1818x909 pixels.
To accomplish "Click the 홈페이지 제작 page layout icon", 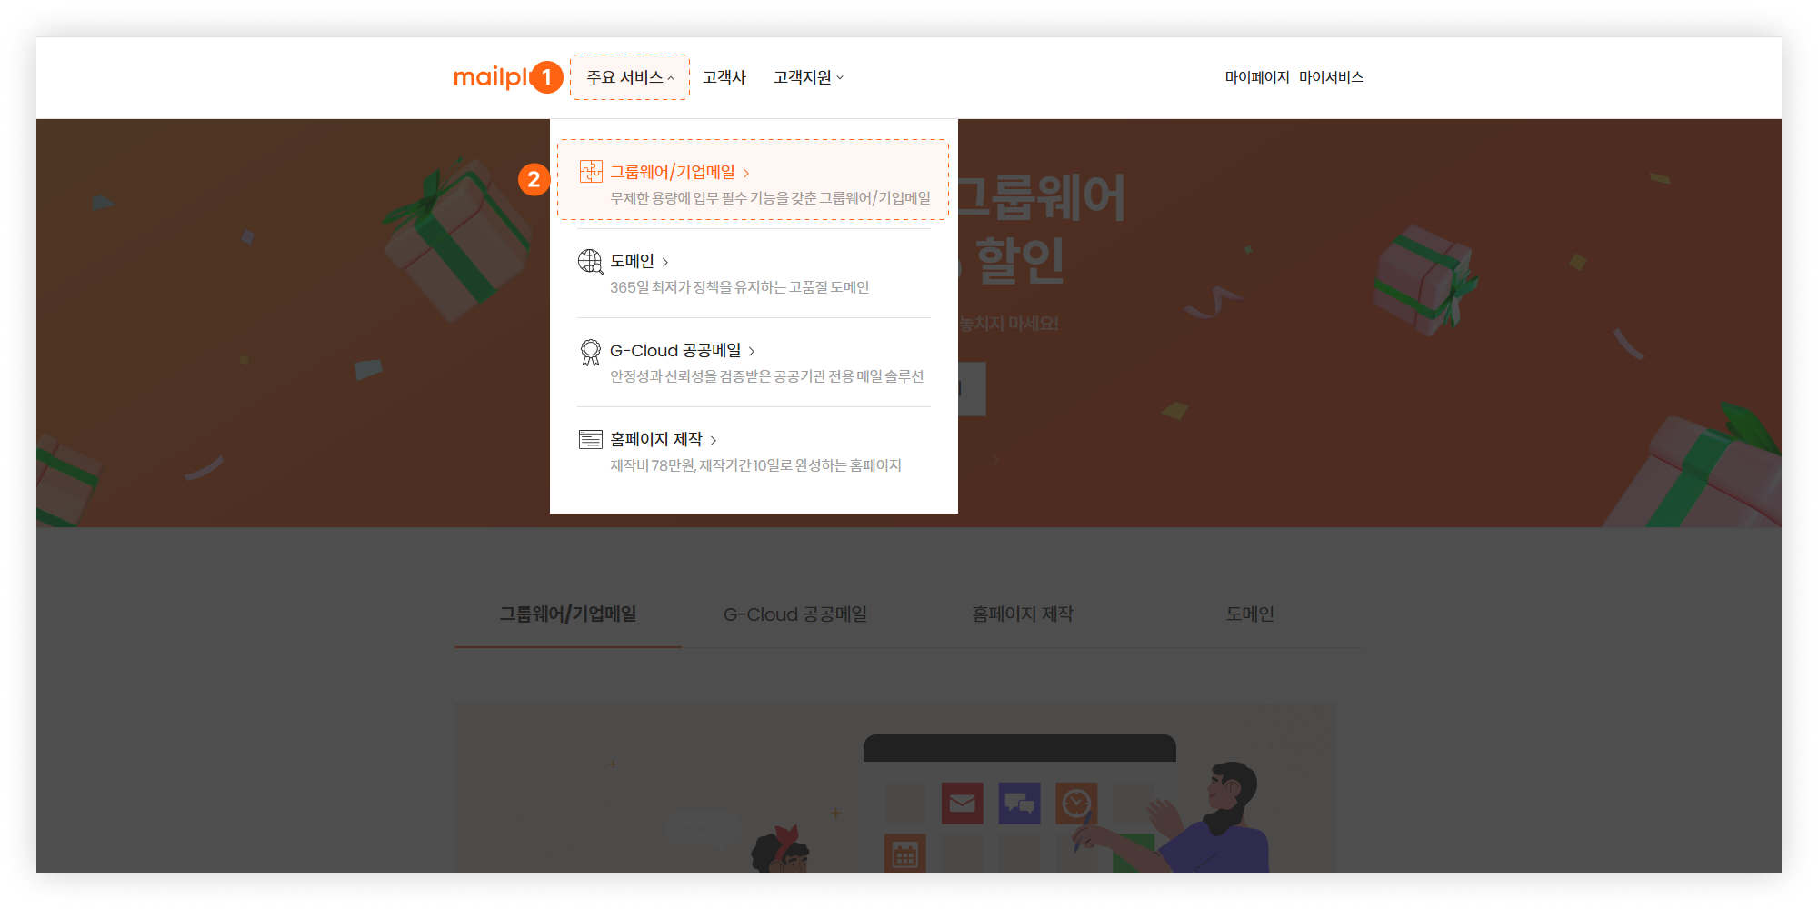I will click(591, 440).
